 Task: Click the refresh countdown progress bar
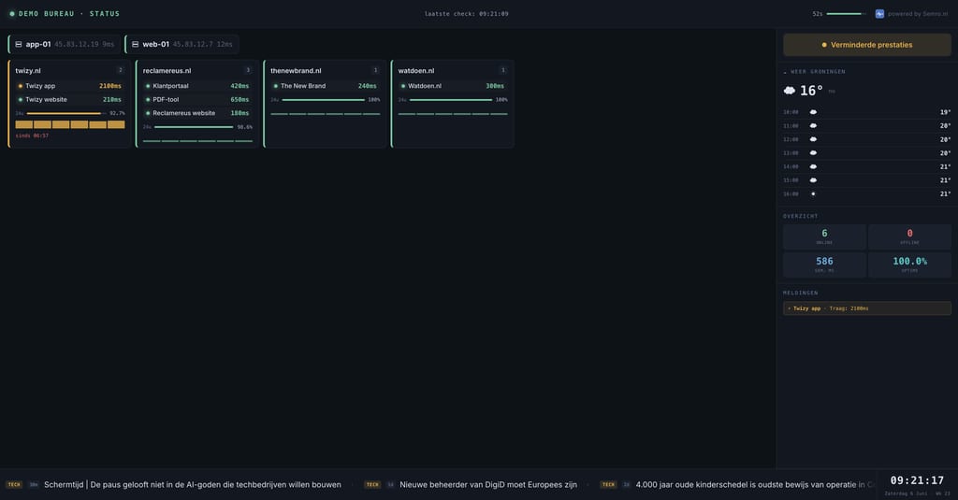pyautogui.click(x=846, y=13)
